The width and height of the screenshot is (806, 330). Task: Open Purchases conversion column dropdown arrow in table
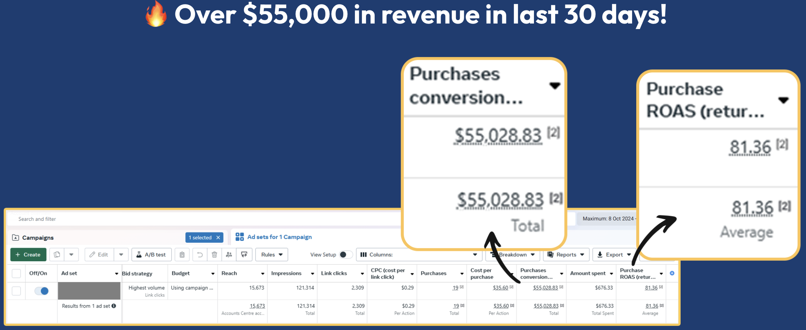point(562,274)
